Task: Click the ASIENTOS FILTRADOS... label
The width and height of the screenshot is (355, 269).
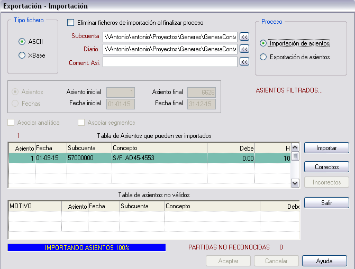Action: click(x=289, y=90)
